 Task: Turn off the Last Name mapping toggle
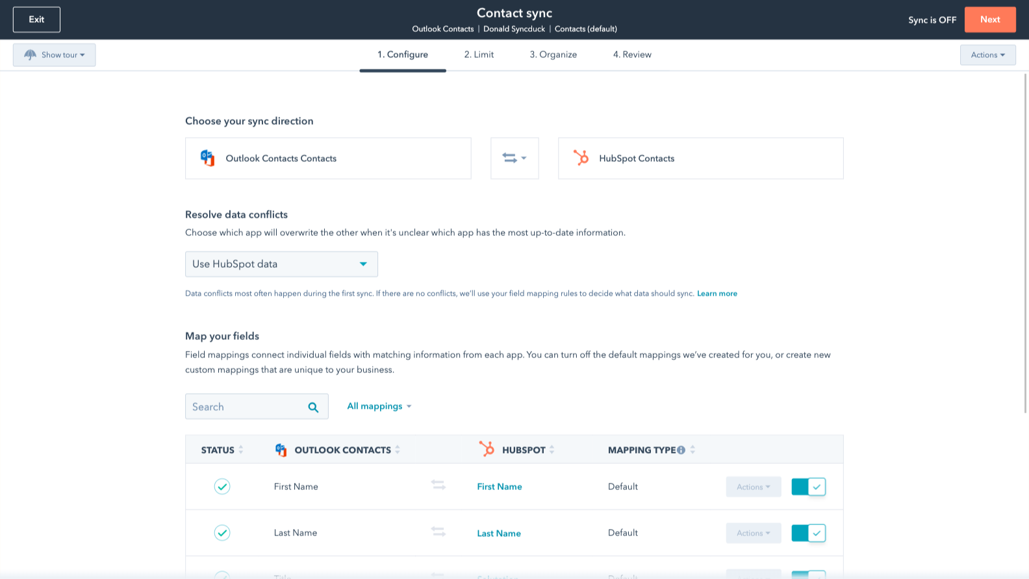(x=808, y=533)
